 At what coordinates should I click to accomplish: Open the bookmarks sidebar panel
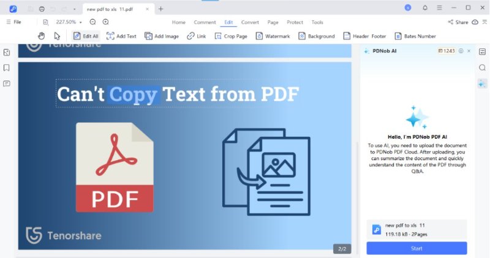7,67
